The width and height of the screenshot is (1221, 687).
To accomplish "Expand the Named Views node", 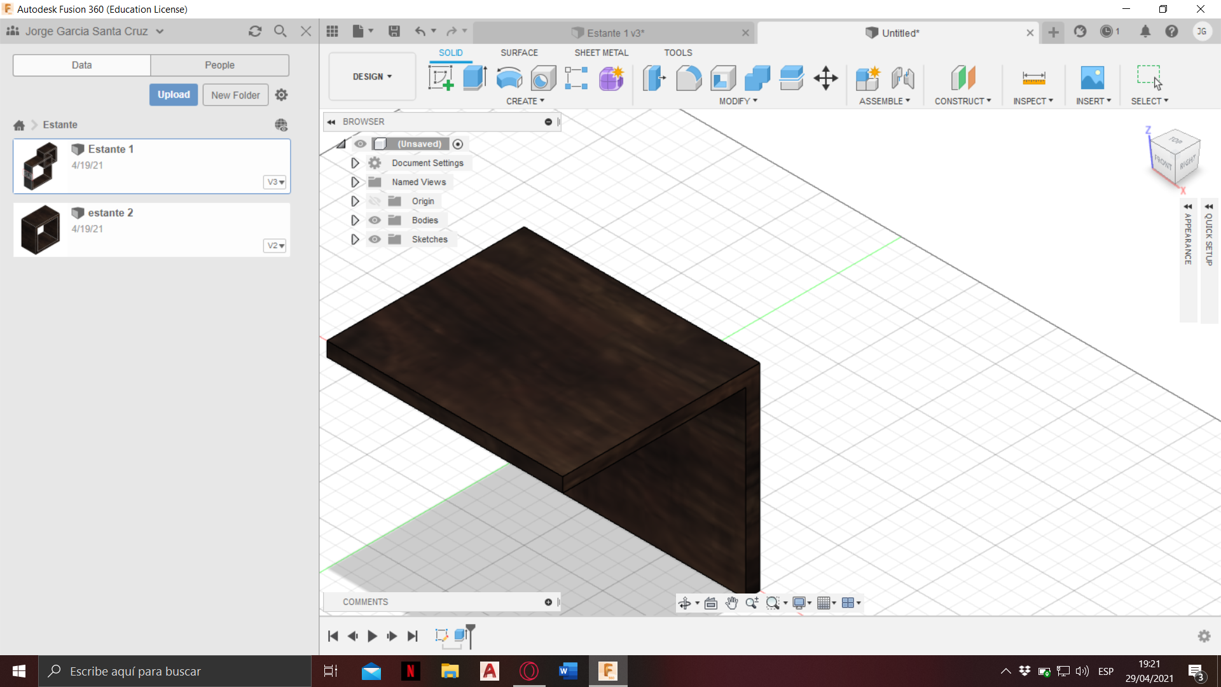I will (x=355, y=182).
